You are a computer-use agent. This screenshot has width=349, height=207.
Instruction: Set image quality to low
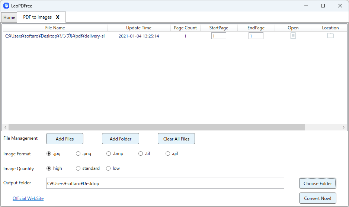point(108,168)
